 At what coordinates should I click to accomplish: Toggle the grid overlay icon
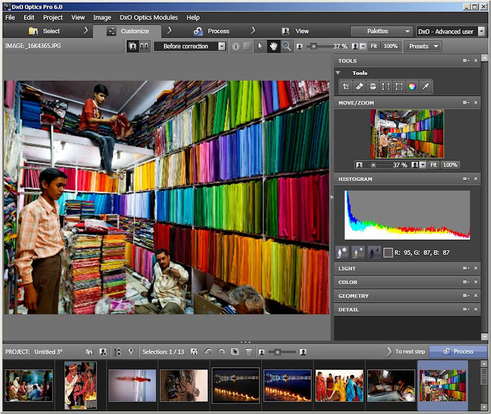pos(247,46)
